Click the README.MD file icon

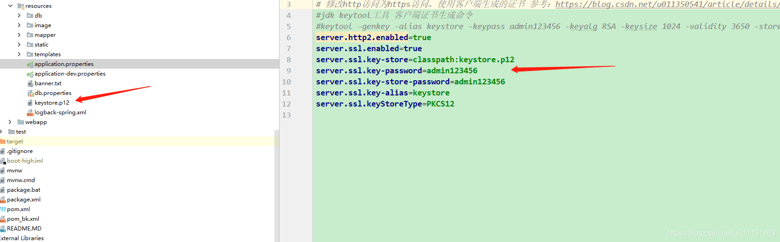click(3, 229)
